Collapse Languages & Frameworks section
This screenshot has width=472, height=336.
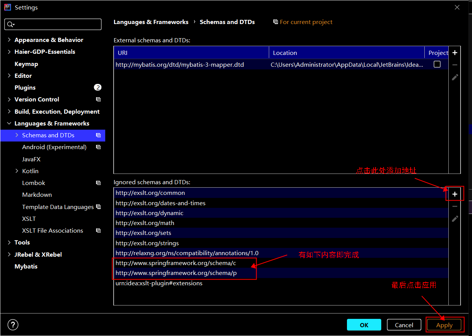pyautogui.click(x=9, y=123)
